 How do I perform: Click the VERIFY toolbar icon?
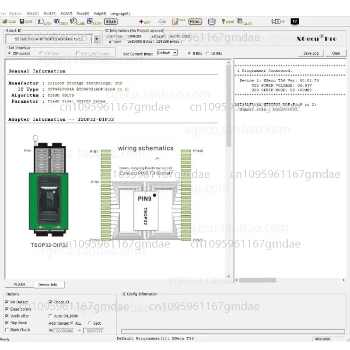tap(94, 21)
